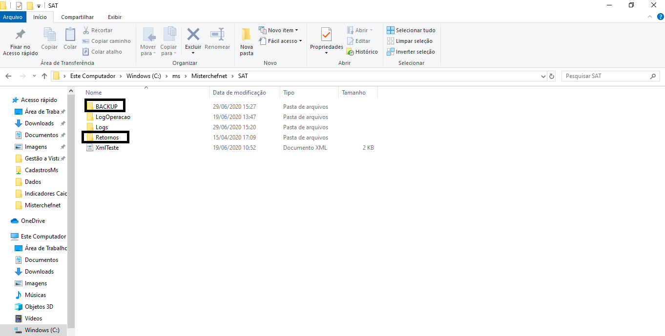
Task: Switch to the Exibir tab
Action: tap(115, 17)
